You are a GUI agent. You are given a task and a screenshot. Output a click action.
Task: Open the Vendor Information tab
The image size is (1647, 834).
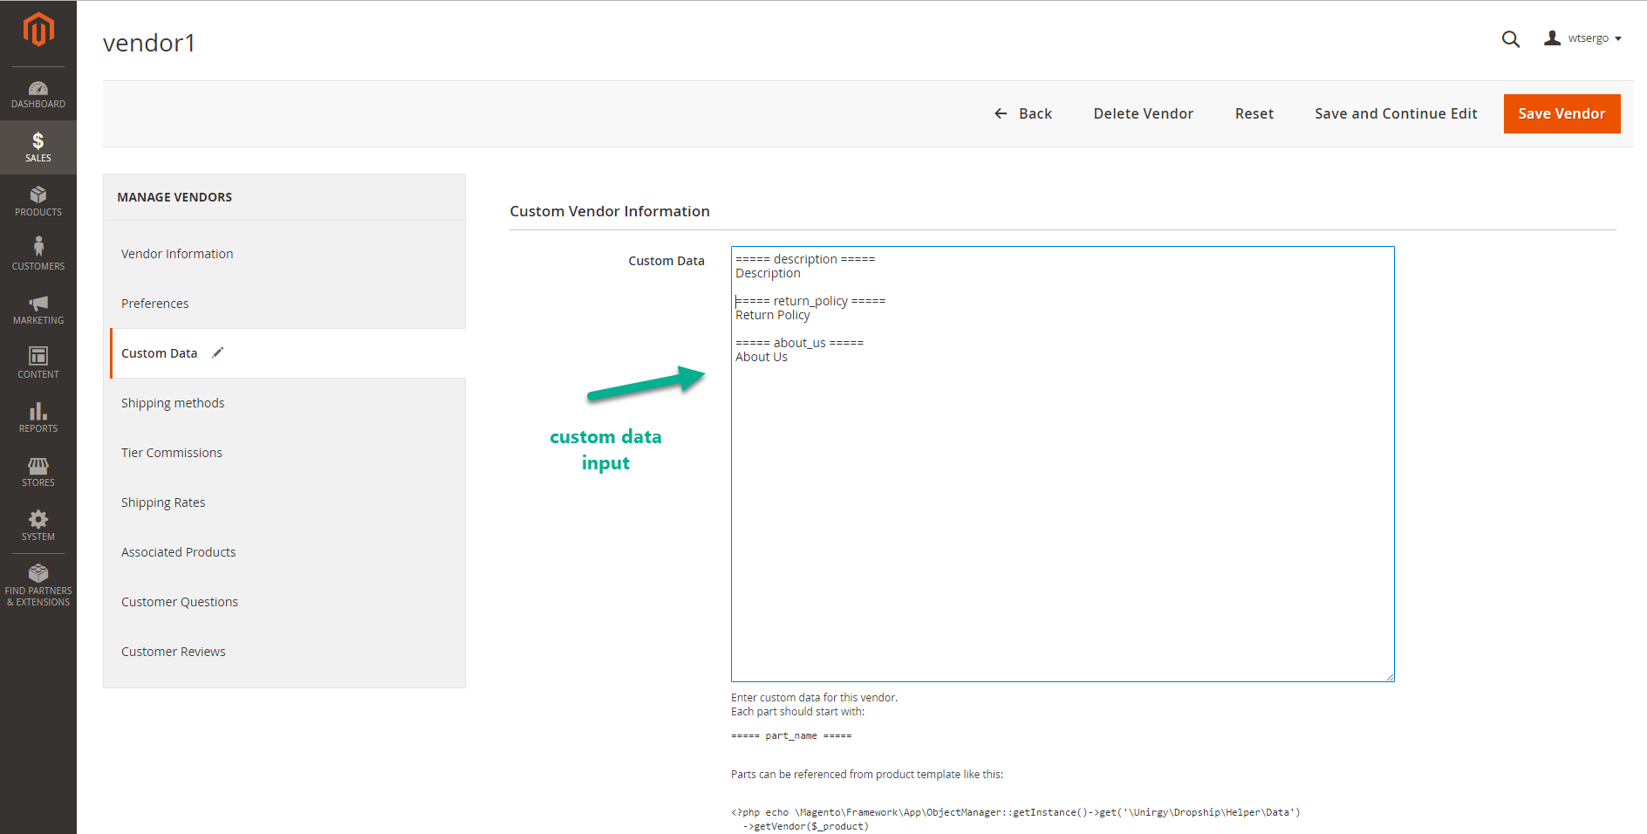[x=284, y=254]
